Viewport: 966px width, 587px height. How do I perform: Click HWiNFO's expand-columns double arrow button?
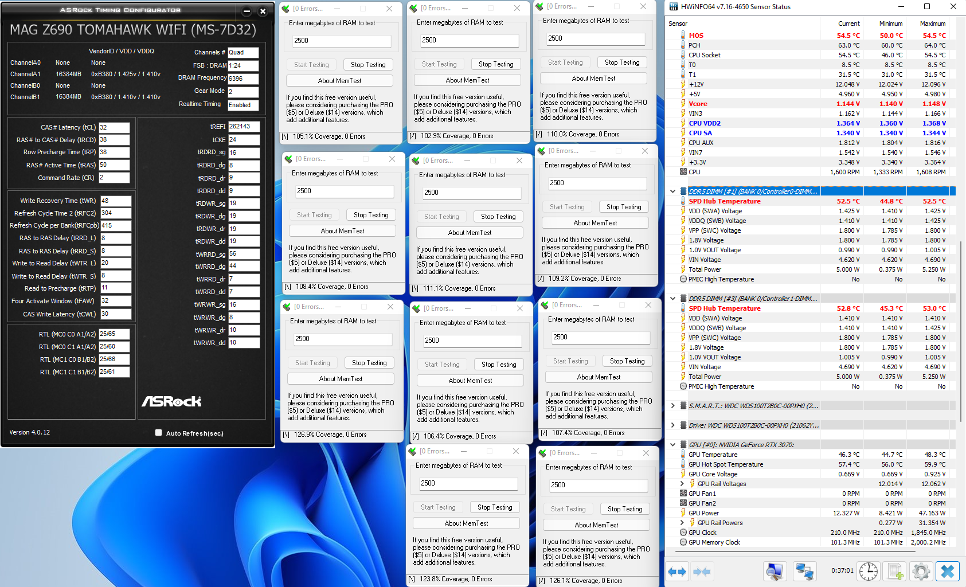(677, 571)
